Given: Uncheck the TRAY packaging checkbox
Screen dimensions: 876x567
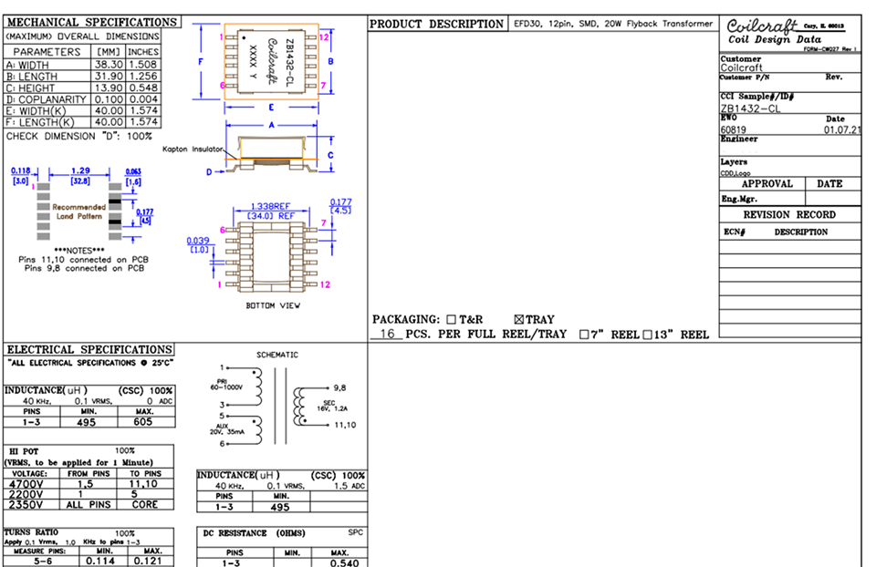Looking at the screenshot, I should [x=518, y=320].
